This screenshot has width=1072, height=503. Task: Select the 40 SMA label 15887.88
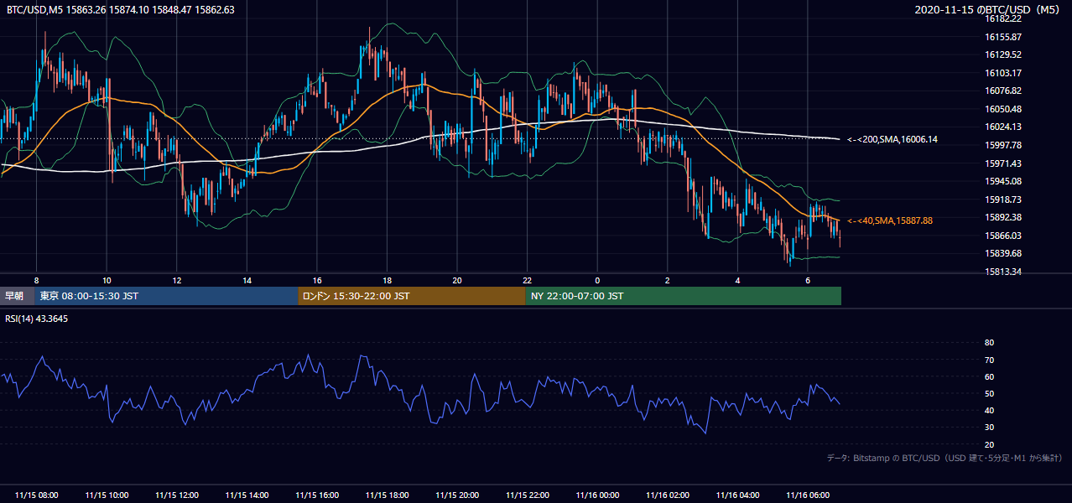(x=890, y=220)
